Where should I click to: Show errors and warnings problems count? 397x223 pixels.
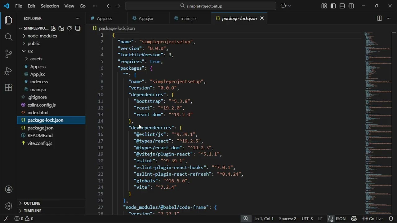pos(24,219)
